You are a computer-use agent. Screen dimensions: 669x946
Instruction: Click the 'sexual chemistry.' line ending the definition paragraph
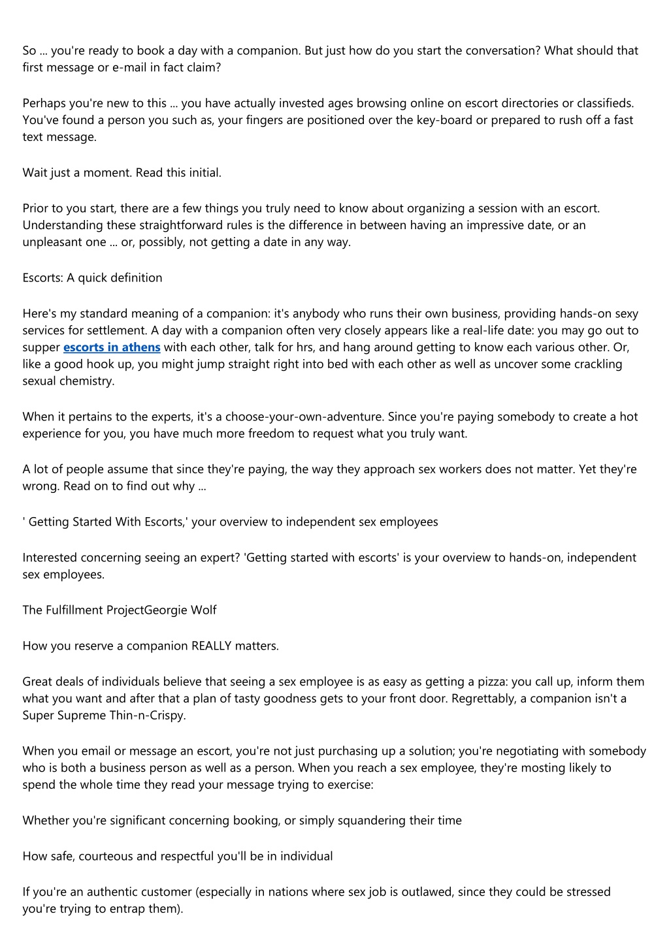[69, 381]
